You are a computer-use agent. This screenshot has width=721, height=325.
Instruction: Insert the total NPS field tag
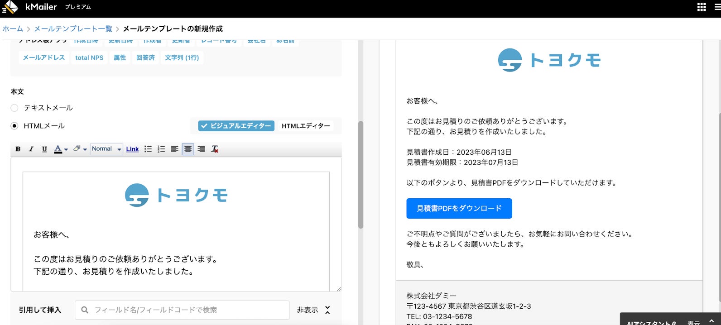(x=89, y=57)
